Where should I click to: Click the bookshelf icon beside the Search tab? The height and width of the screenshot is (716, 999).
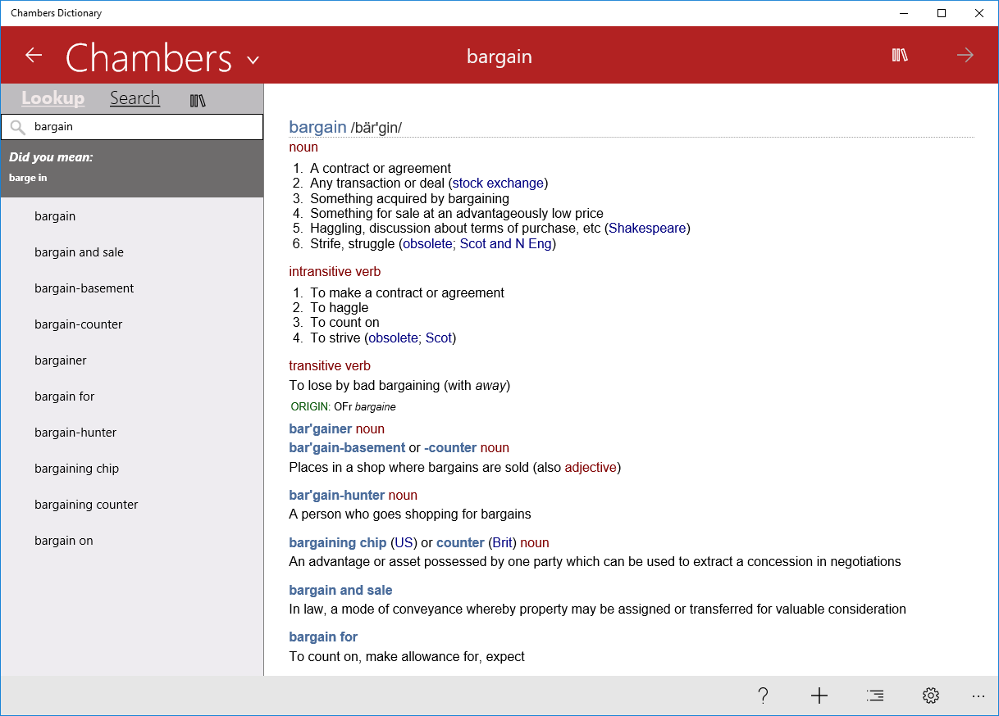point(198,98)
